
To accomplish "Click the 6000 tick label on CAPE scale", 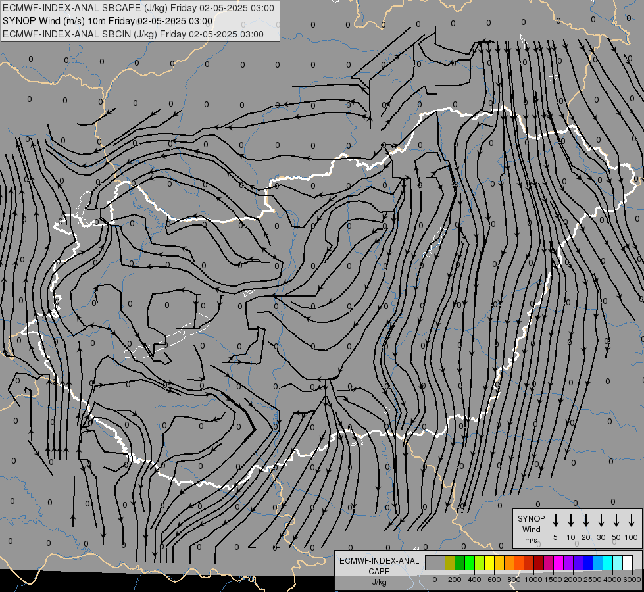I will click(632, 580).
